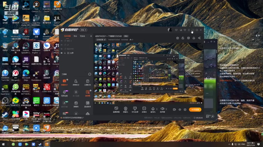The height and width of the screenshot is (147, 263).
Task: Open the gift box icon left of the padlock
Action: tap(178, 38)
